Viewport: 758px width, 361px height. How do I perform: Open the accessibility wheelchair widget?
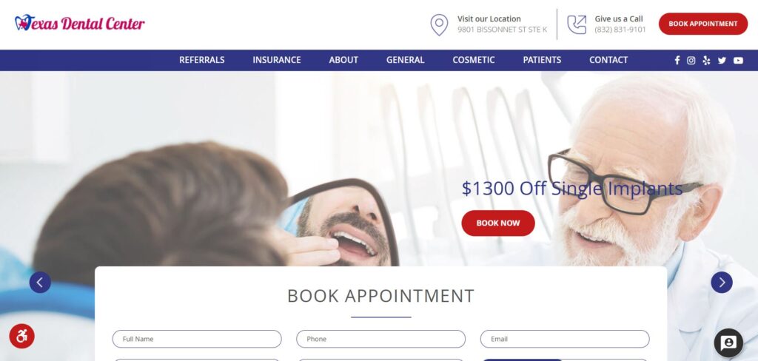[x=21, y=336]
